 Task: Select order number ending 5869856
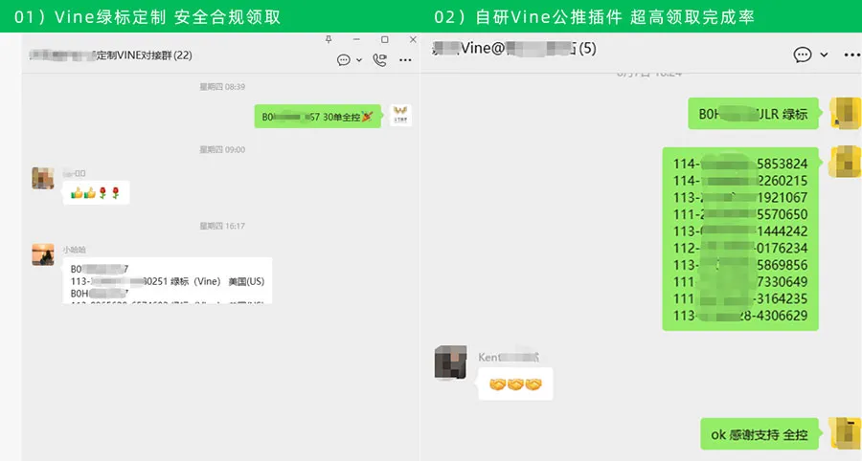pos(740,265)
